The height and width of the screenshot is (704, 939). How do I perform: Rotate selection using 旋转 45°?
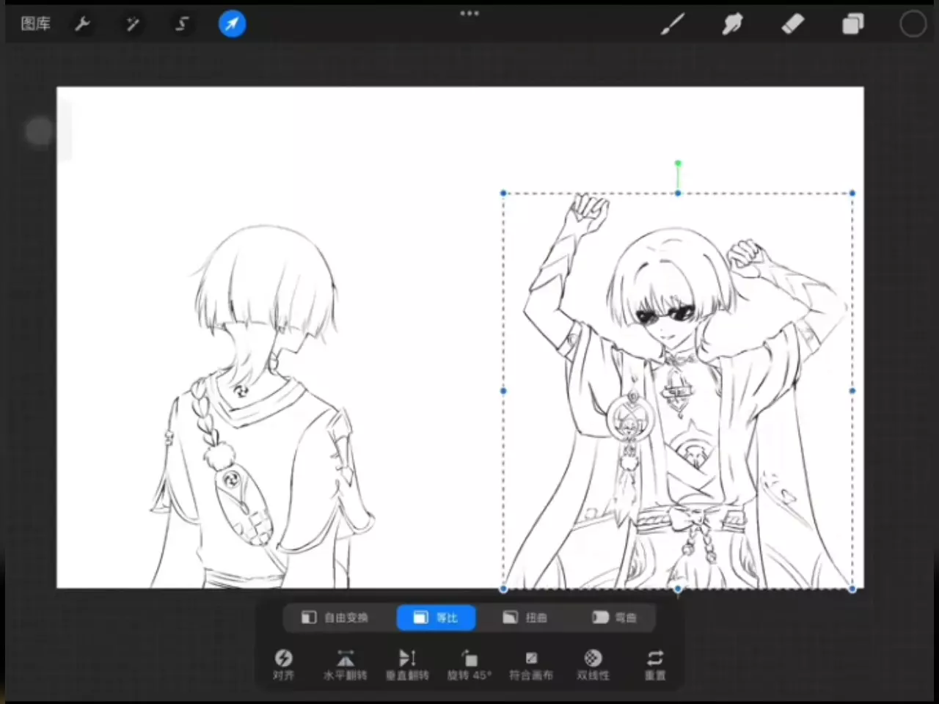point(469,664)
